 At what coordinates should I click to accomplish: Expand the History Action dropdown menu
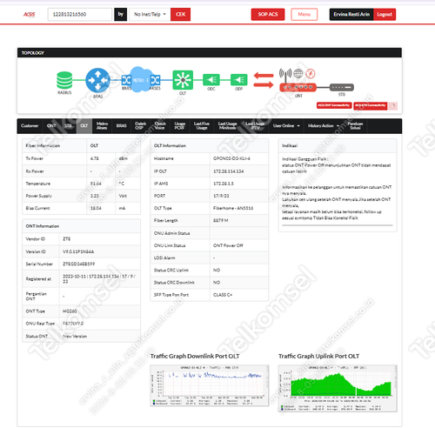point(324,126)
